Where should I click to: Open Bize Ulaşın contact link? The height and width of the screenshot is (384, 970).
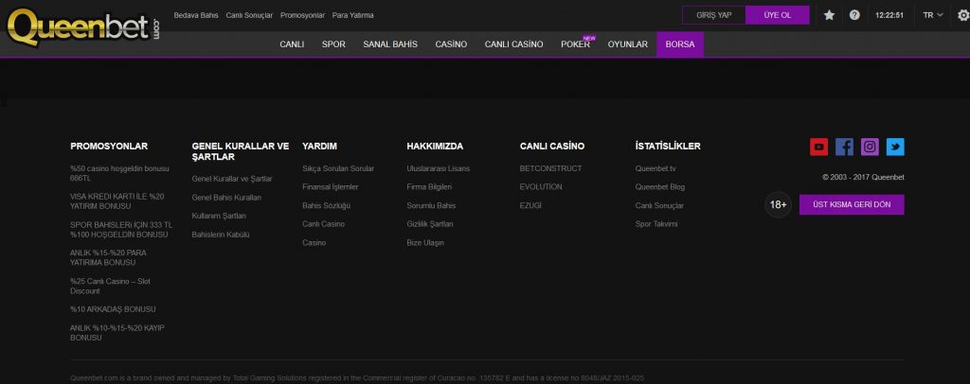[x=425, y=243]
